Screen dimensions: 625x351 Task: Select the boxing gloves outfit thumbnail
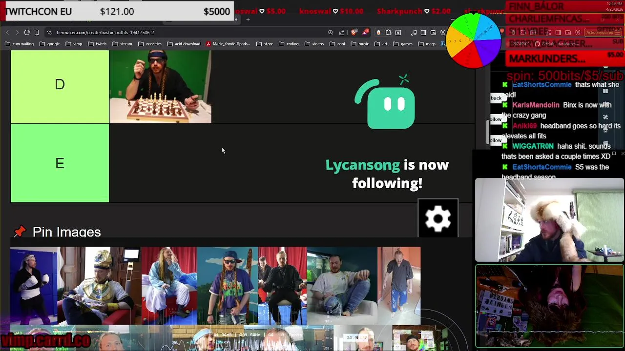[x=34, y=286]
